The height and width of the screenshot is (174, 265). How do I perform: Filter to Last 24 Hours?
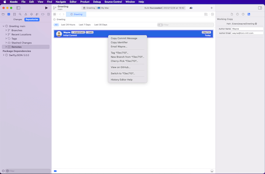(x=68, y=25)
